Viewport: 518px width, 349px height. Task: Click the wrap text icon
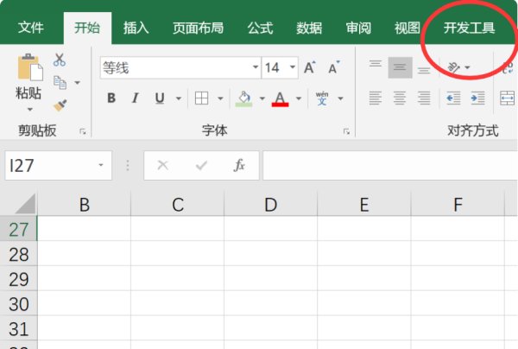pos(509,67)
